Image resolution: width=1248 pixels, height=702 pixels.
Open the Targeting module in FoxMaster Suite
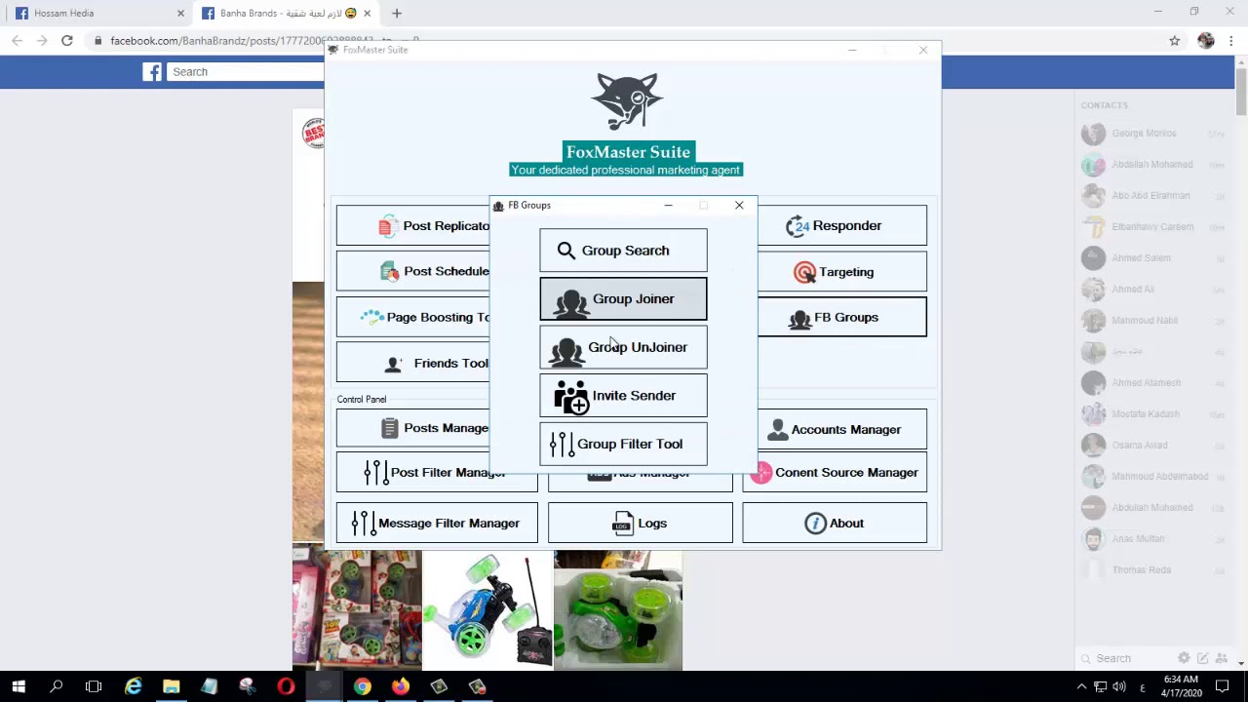841,272
